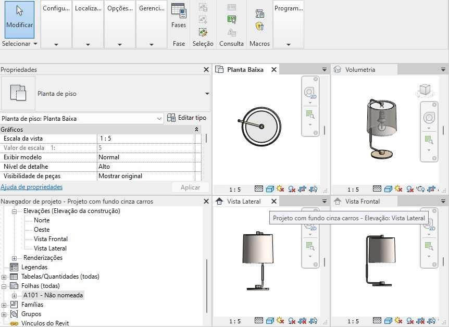Toggle crop view in Vista Frontal bar

[420, 321]
